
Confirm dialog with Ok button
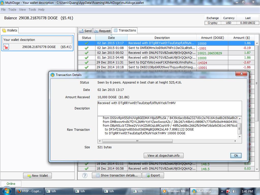coord(236,156)
